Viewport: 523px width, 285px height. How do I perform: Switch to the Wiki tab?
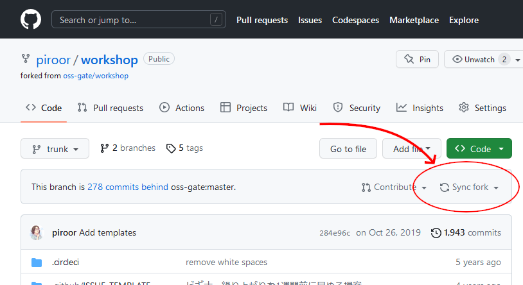click(300, 108)
